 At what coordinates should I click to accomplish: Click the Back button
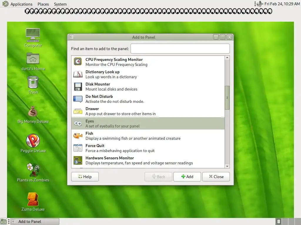(x=158, y=177)
